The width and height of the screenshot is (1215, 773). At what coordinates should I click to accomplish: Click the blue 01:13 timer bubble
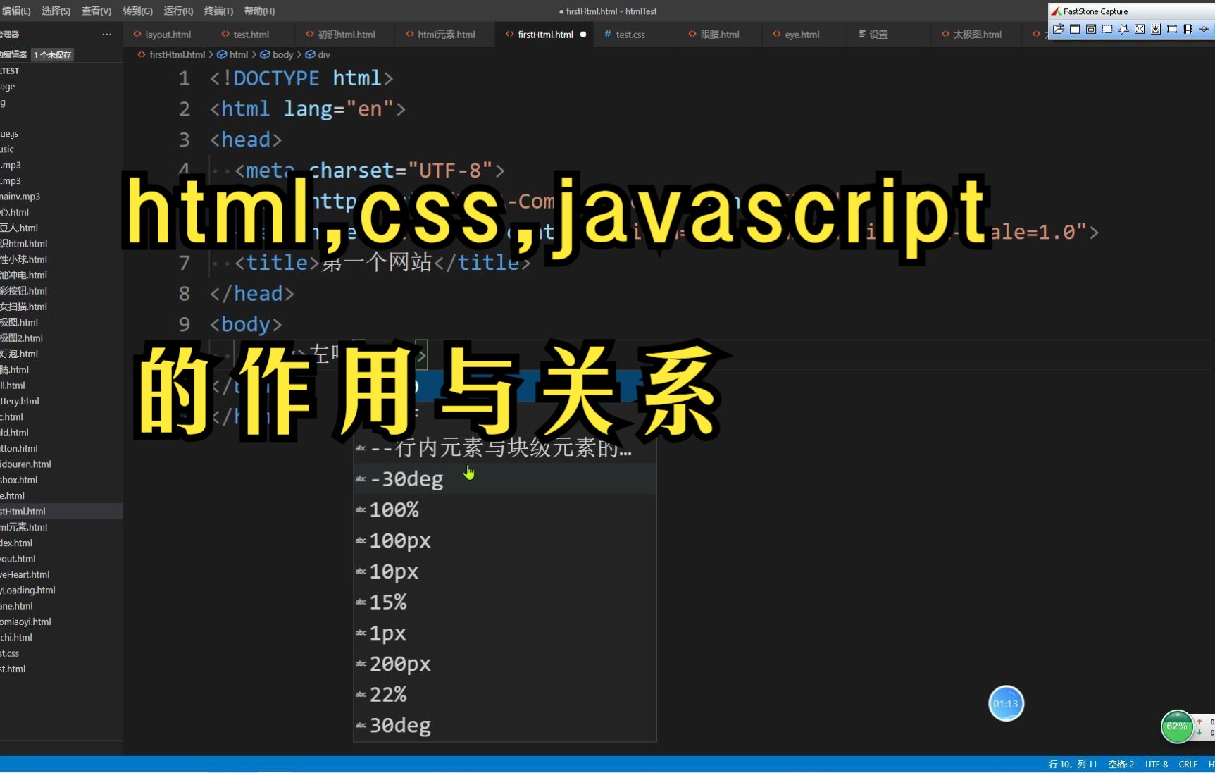point(1006,703)
